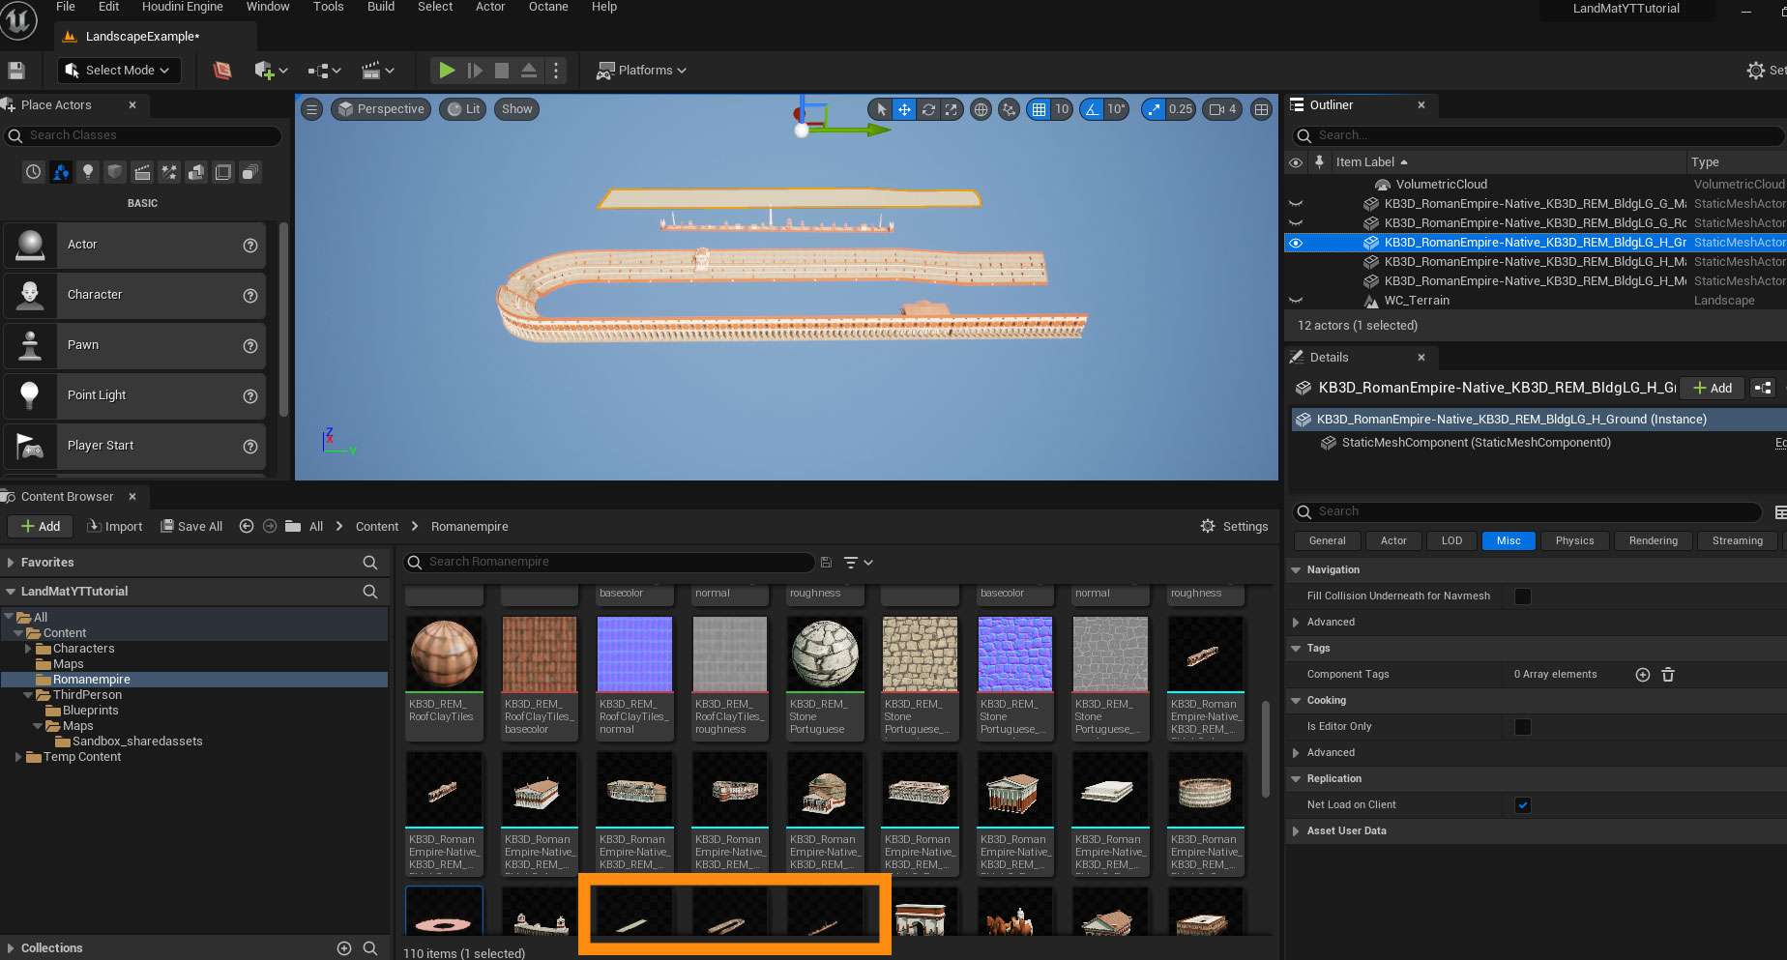Toggle visibility of selected BldgLG_H_Gr actor
This screenshot has height=960, width=1787.
pos(1296,243)
